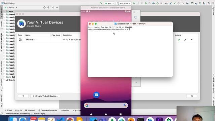Screen dimensions: 215x121
Task: Open the Profiler bottom tab
Action: click(65, 111)
